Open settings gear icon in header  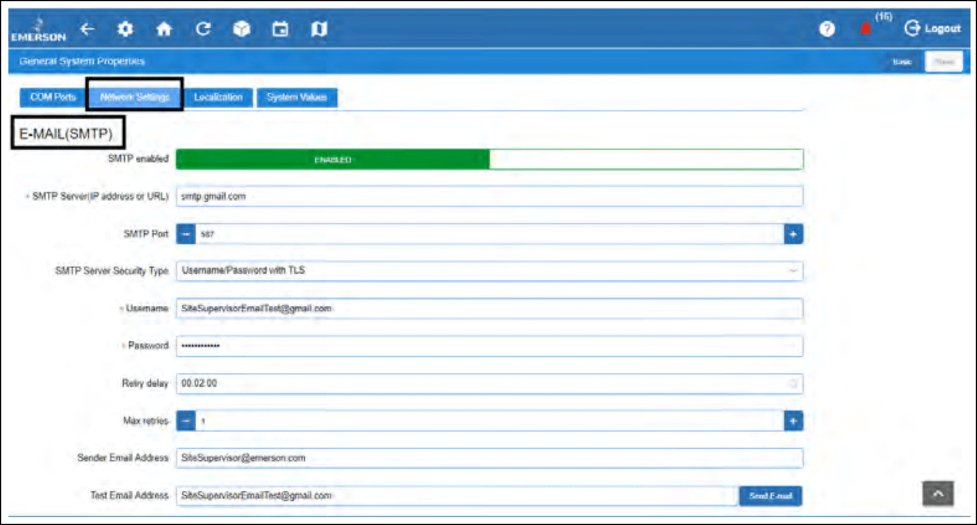click(x=125, y=29)
